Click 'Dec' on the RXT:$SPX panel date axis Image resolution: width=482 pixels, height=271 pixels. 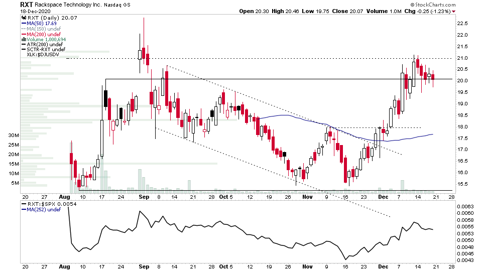383,266
